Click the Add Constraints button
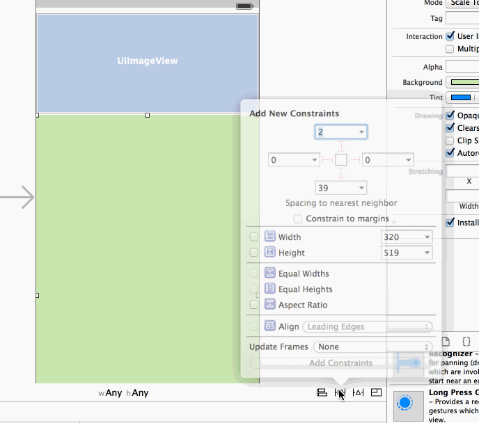The height and width of the screenshot is (423, 479). click(x=341, y=363)
